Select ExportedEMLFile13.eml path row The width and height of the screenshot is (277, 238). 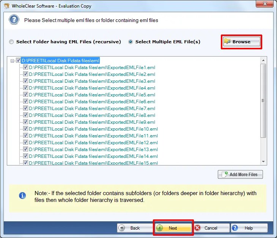(x=93, y=150)
